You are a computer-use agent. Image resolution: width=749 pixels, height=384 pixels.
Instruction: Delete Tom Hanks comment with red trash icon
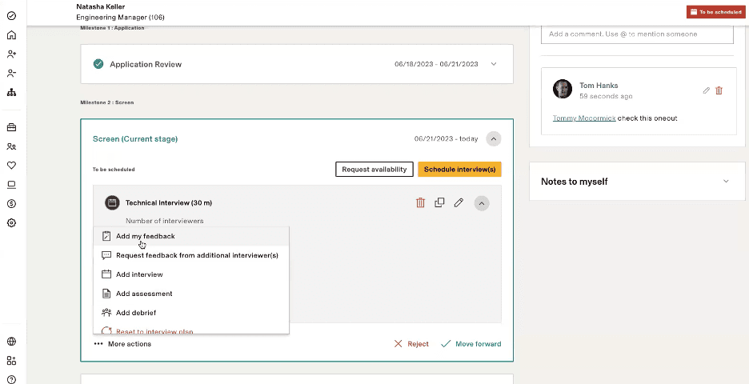[x=719, y=90]
